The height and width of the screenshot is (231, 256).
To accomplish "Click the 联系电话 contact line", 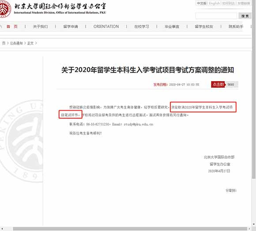I will [111, 124].
